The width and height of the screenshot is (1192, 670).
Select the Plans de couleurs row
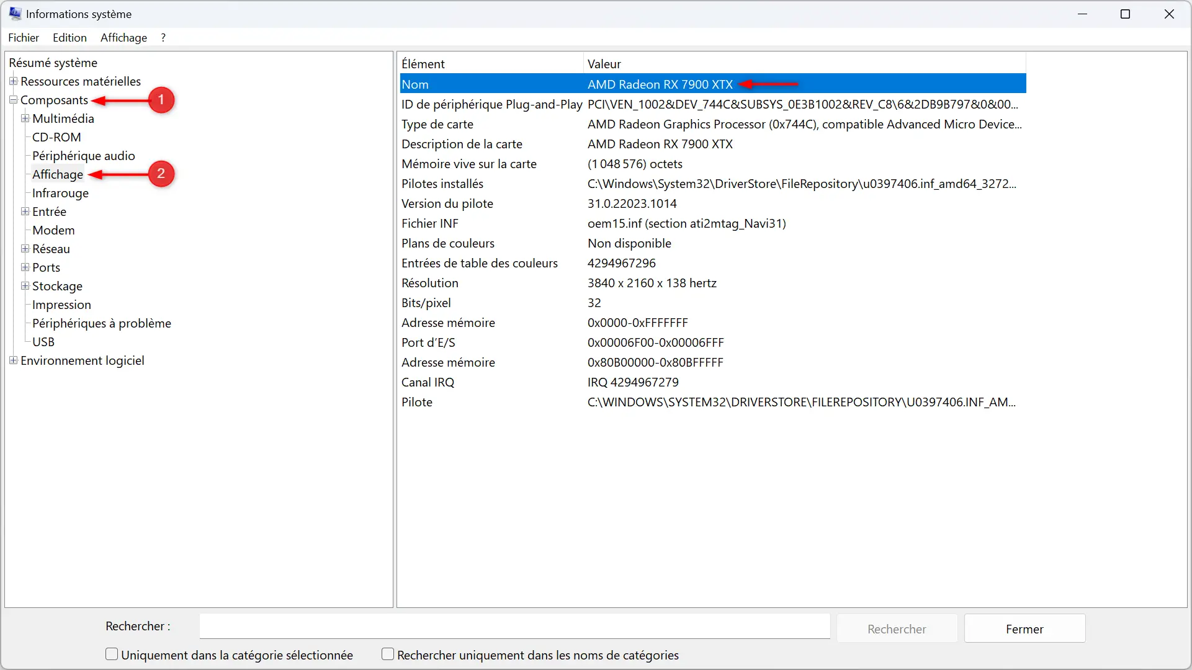[713, 243]
